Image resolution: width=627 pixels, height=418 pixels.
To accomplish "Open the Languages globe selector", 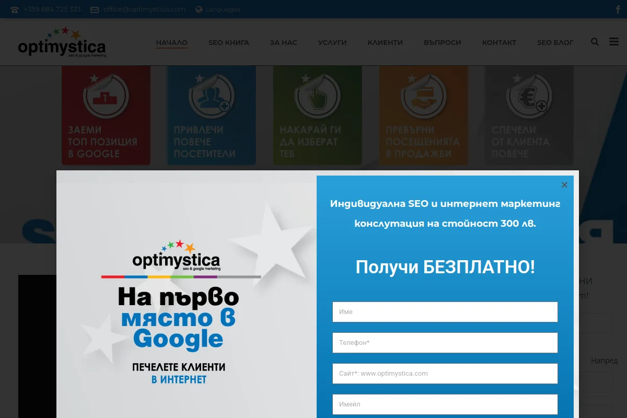I will point(218,9).
